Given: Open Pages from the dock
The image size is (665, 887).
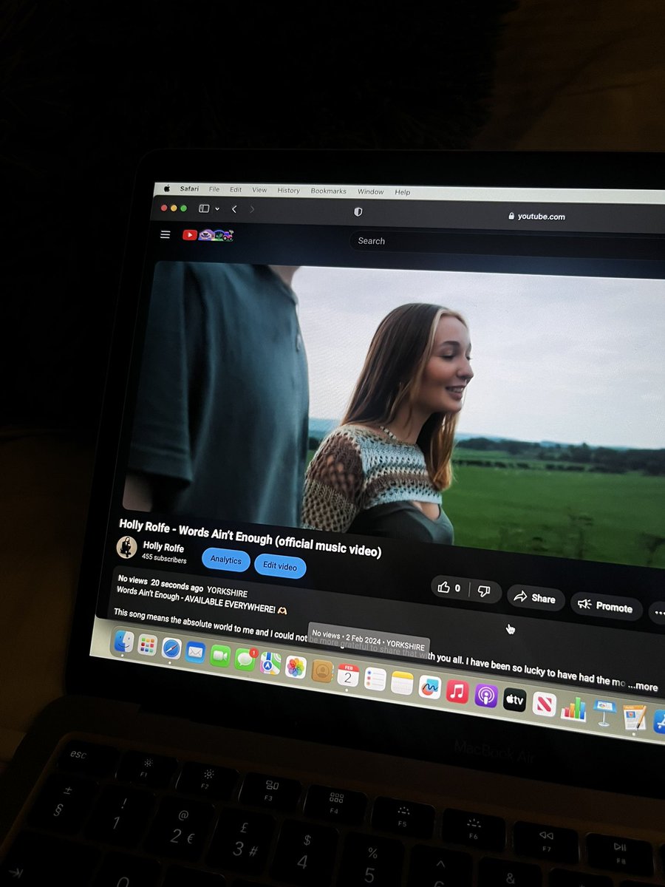Looking at the screenshot, I should point(634,718).
